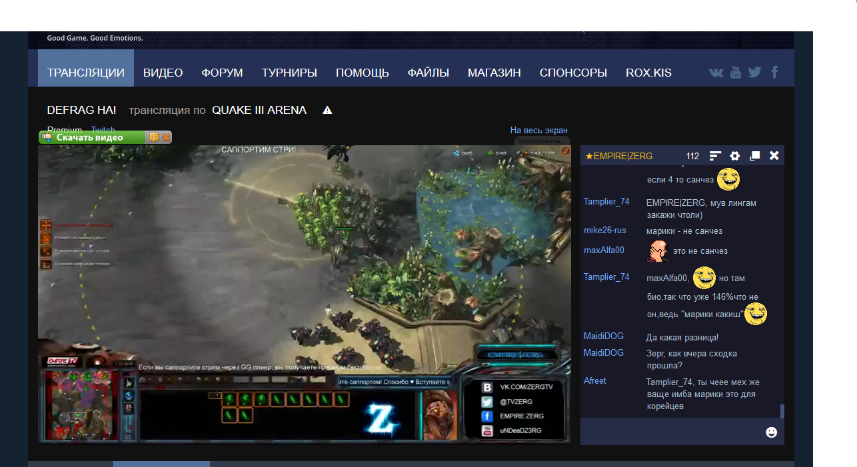Click the На весь экран link
The height and width of the screenshot is (467, 857).
click(539, 130)
